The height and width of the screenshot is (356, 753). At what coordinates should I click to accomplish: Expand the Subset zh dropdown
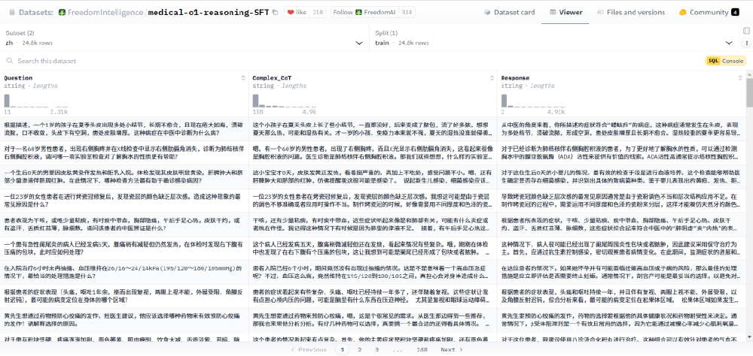184,38
